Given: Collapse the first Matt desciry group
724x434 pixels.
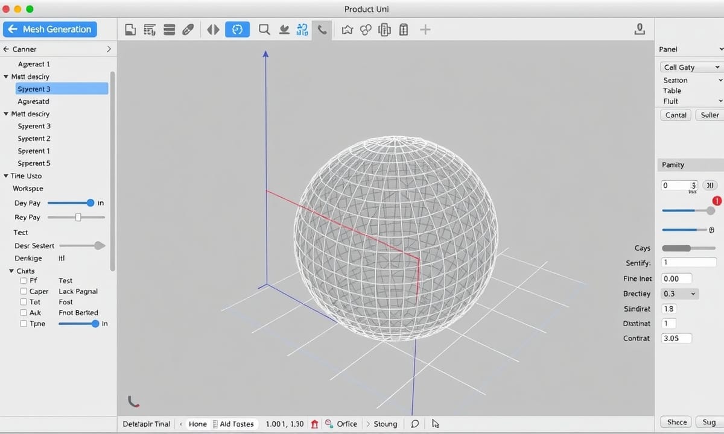Looking at the screenshot, I should pyautogui.click(x=6, y=77).
